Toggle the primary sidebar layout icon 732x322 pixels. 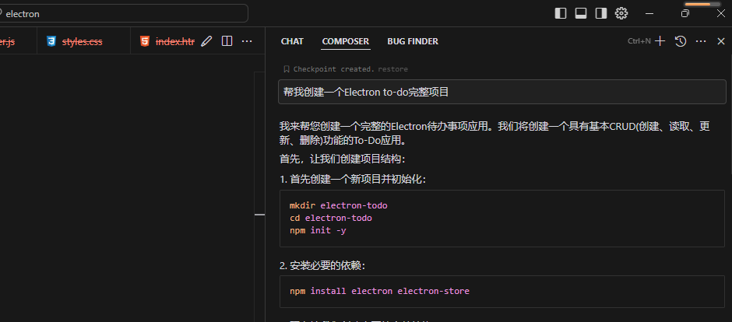(561, 13)
